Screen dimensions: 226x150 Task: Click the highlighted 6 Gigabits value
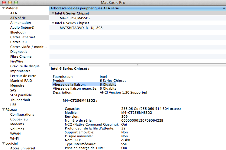[108, 85]
